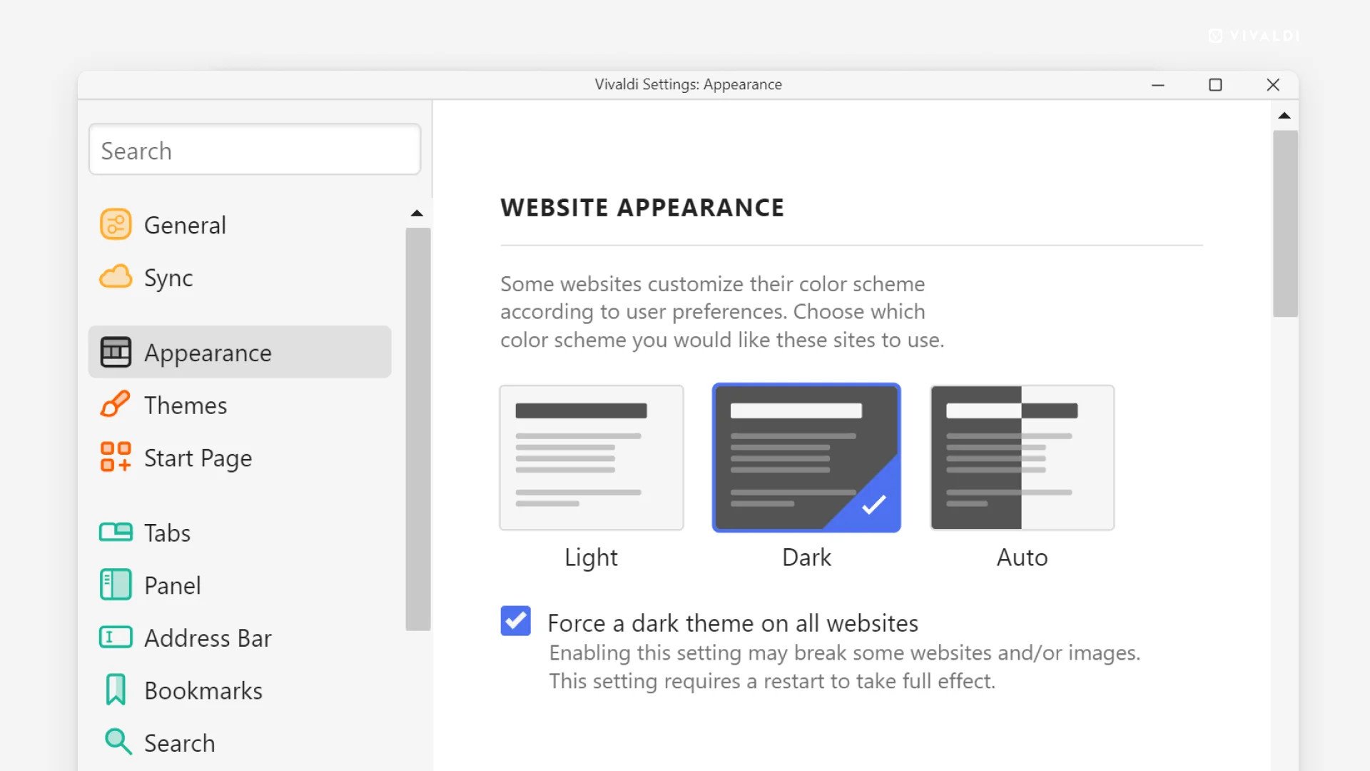The image size is (1370, 771).
Task: Click the Sync cloud icon
Action: pyautogui.click(x=116, y=276)
